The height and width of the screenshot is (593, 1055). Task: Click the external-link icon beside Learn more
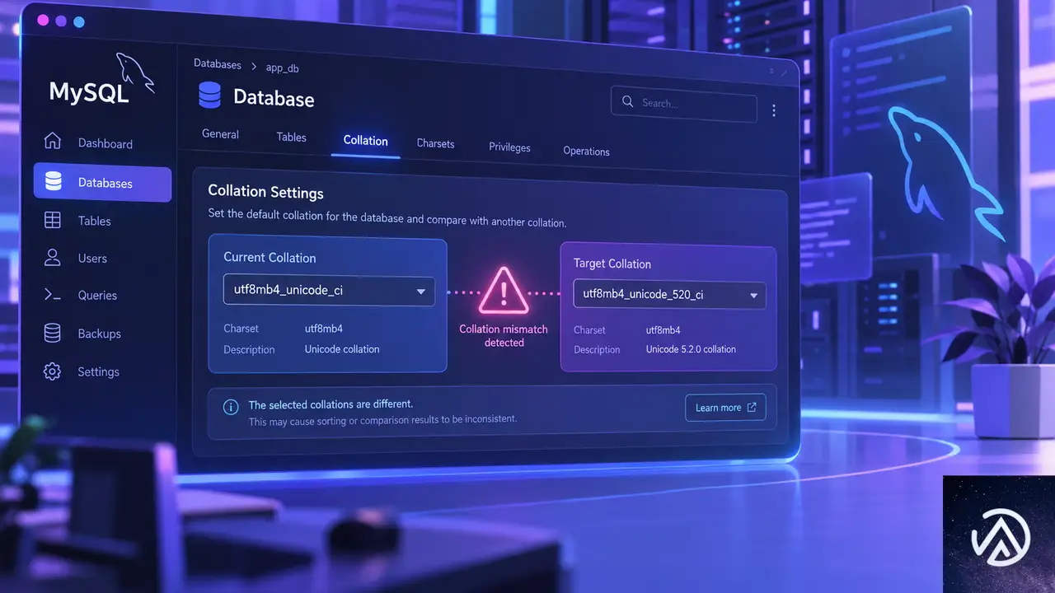coord(752,407)
